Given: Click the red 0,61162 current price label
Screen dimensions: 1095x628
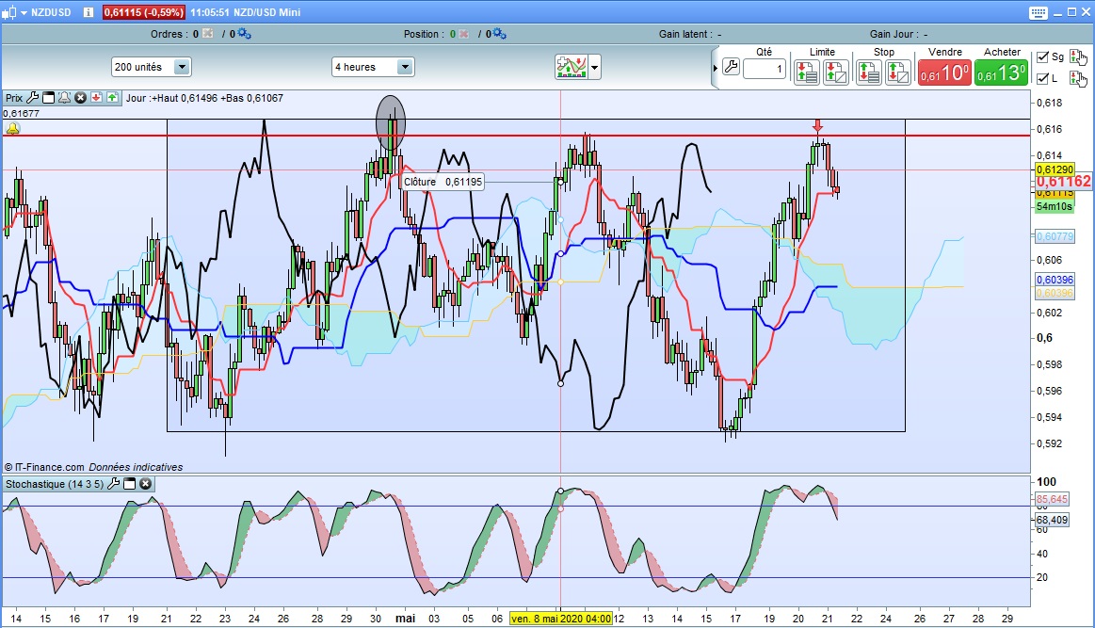Looking at the screenshot, I should 1064,182.
